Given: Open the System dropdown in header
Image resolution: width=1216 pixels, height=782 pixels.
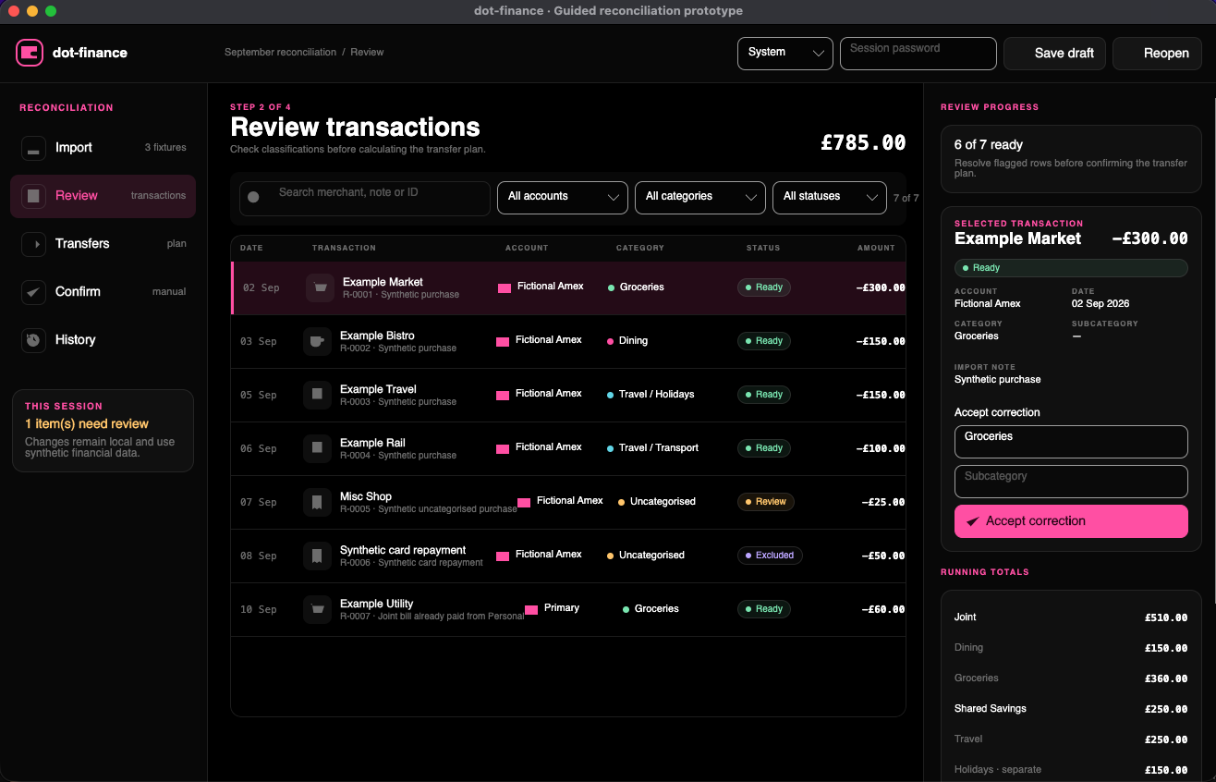Looking at the screenshot, I should [x=785, y=53].
